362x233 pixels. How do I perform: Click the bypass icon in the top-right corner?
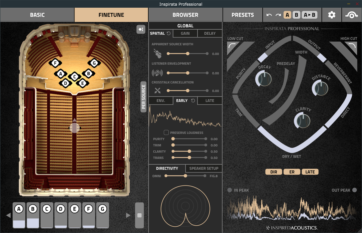coord(351,15)
